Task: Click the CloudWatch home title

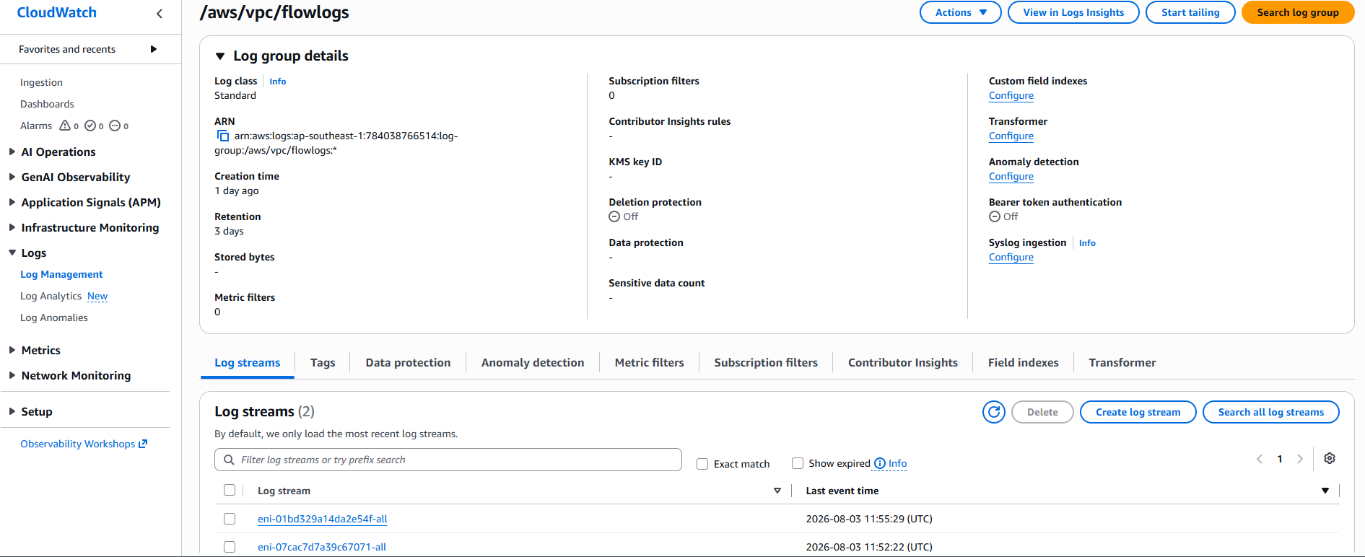Action: pos(57,12)
